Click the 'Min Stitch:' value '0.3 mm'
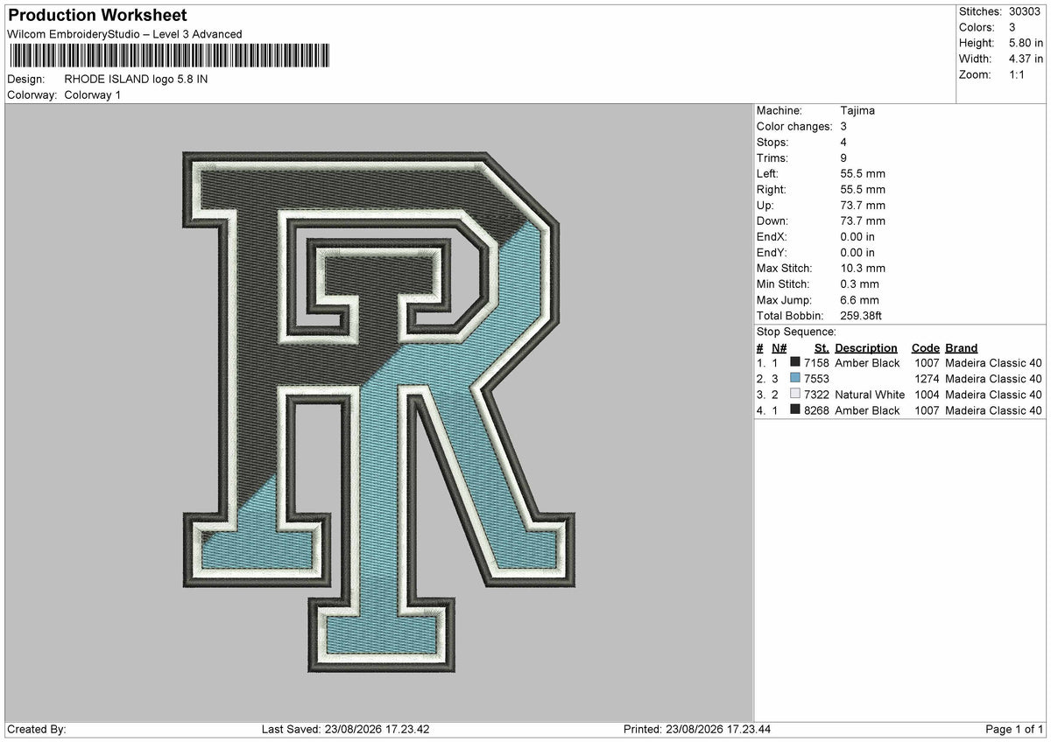This screenshot has height=742, width=1051. [x=859, y=283]
